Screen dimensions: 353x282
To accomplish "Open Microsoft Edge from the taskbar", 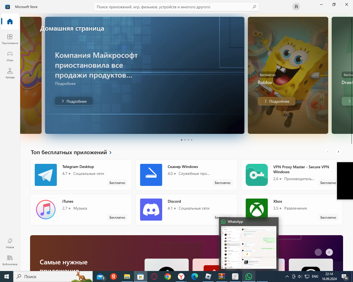I will tap(195, 276).
